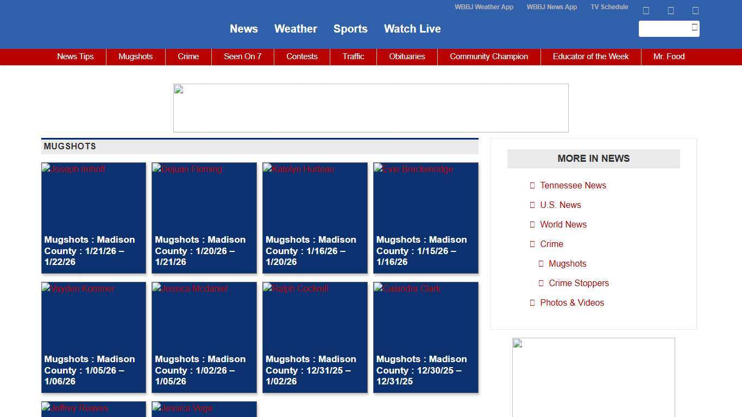Click the rightmost social icon above the search box

tap(695, 10)
